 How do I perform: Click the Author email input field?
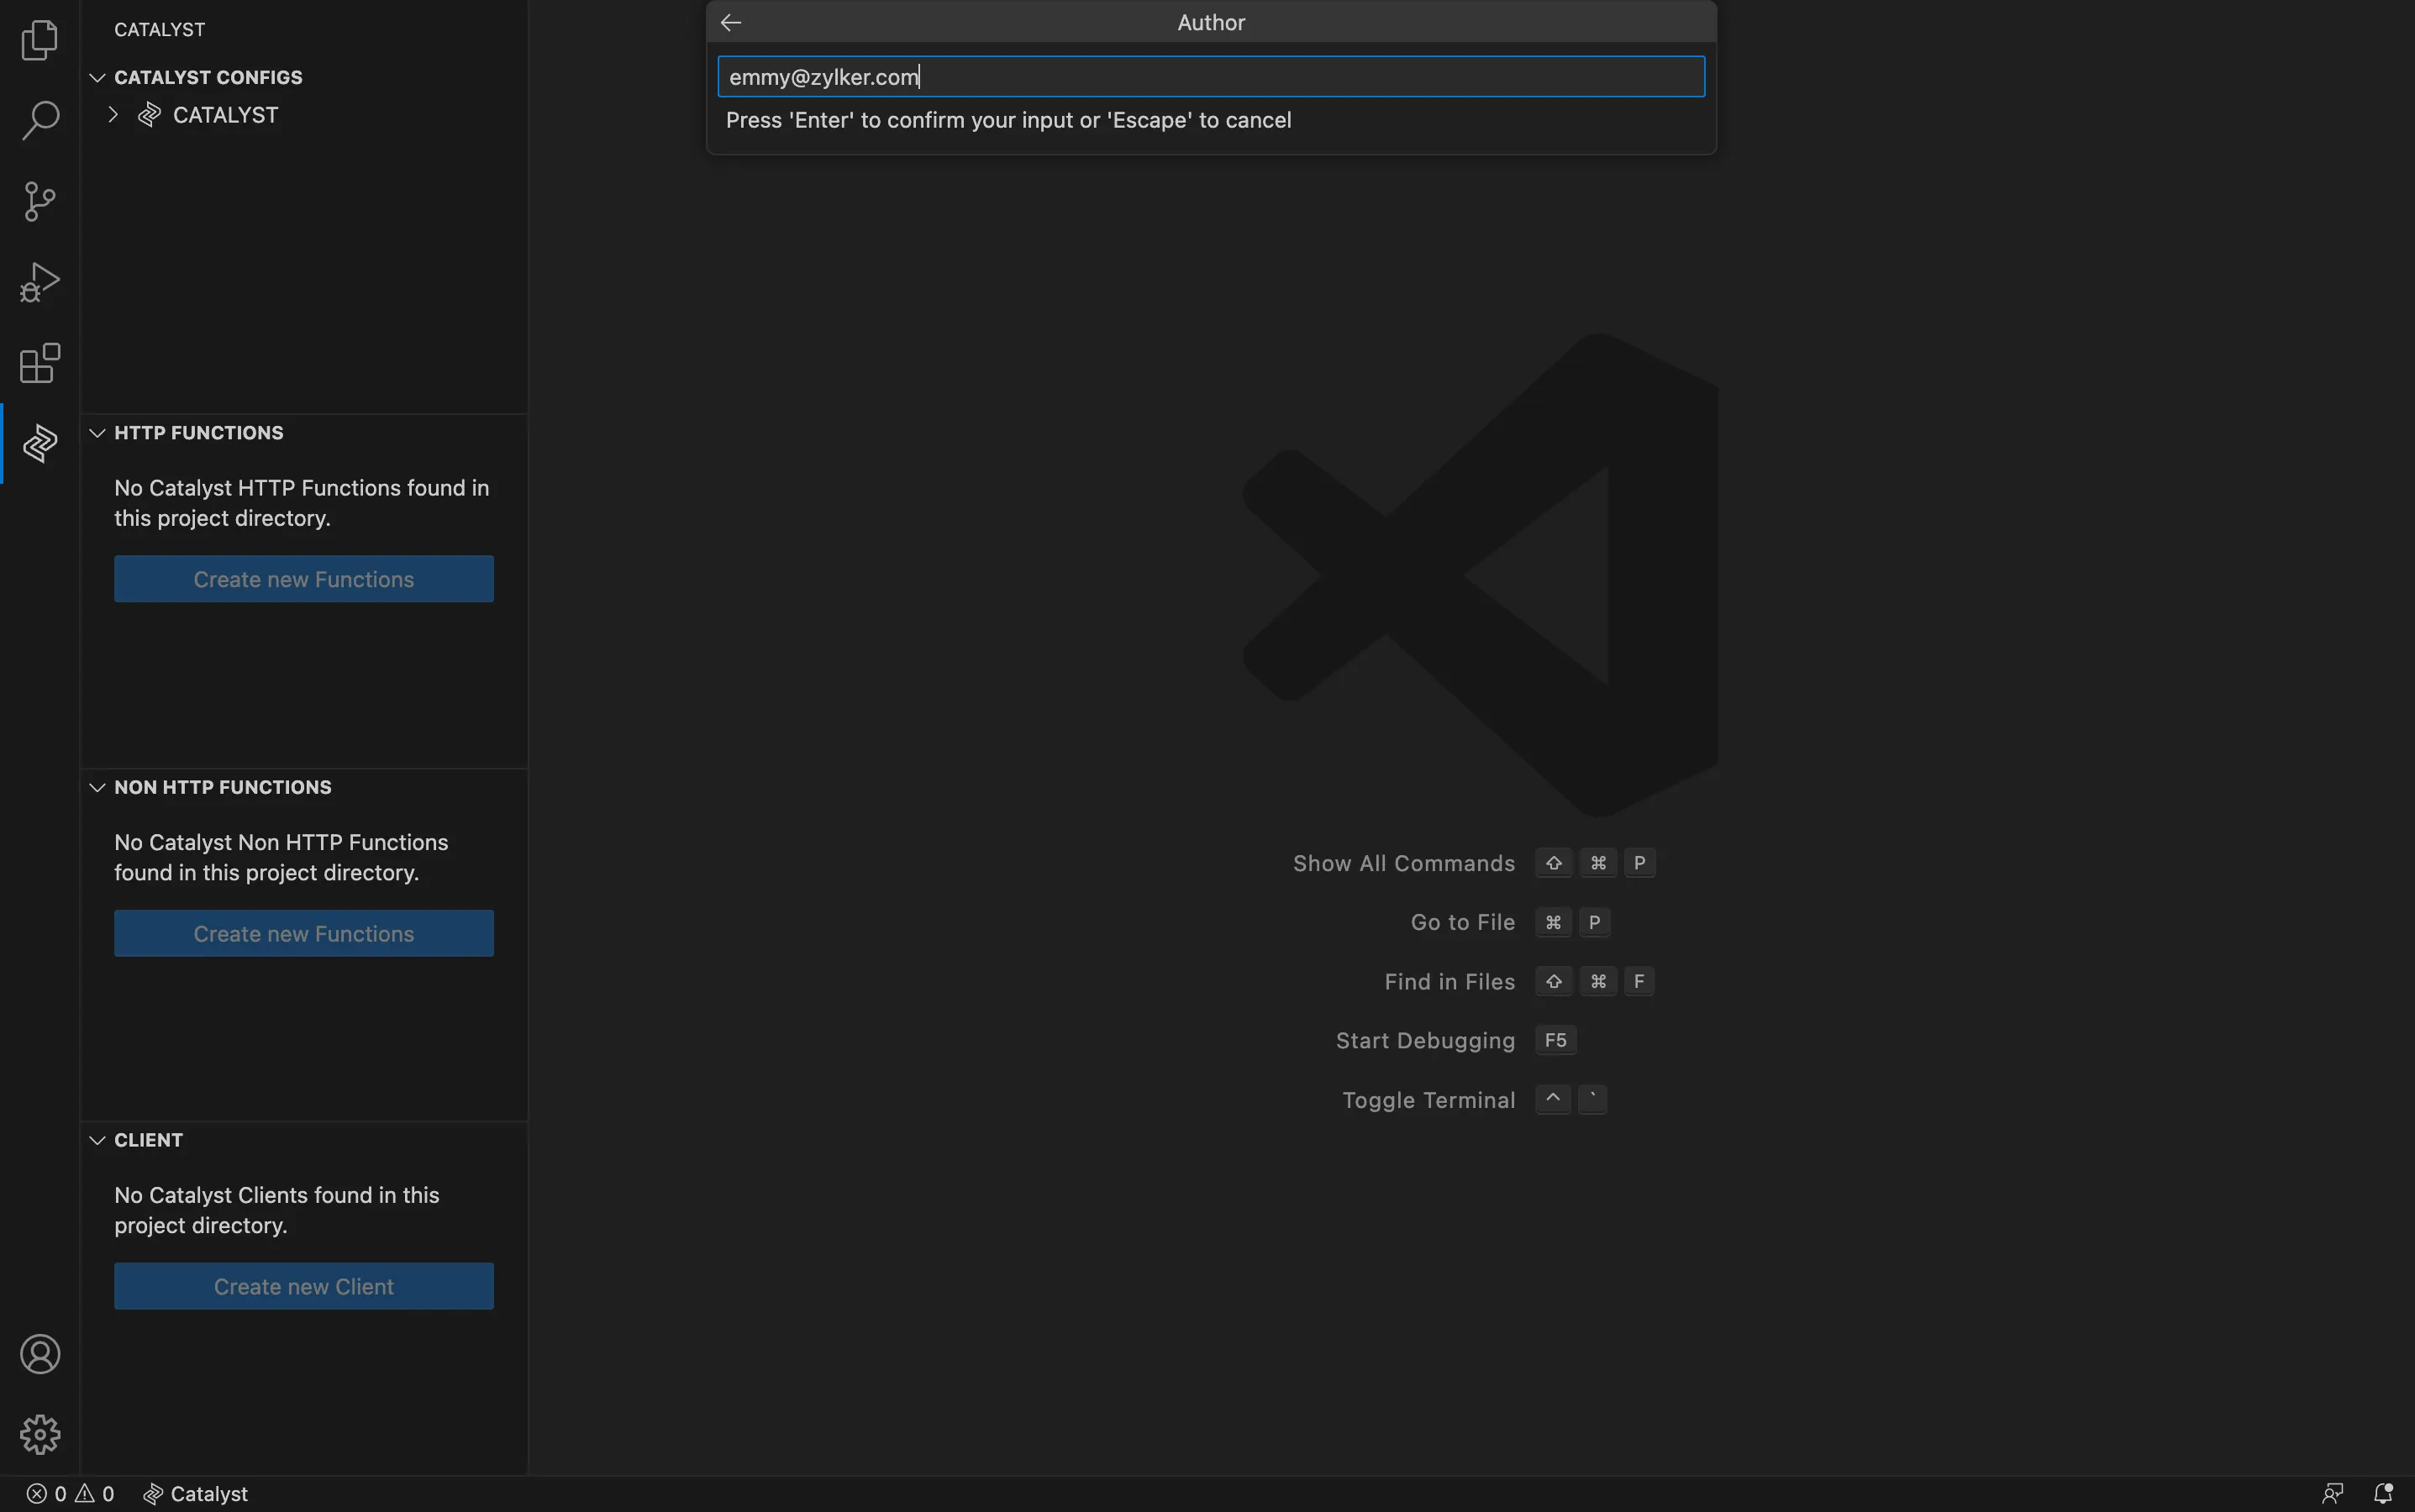[1211, 77]
